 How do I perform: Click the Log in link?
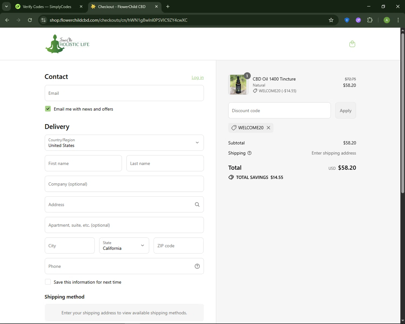[198, 77]
